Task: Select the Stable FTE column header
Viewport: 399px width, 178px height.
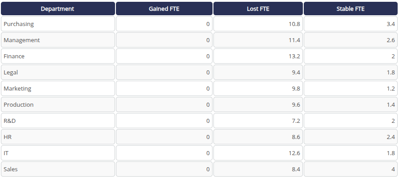Action: tap(350, 9)
